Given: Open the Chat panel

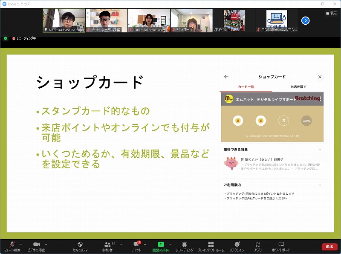Looking at the screenshot, I should [x=136, y=246].
